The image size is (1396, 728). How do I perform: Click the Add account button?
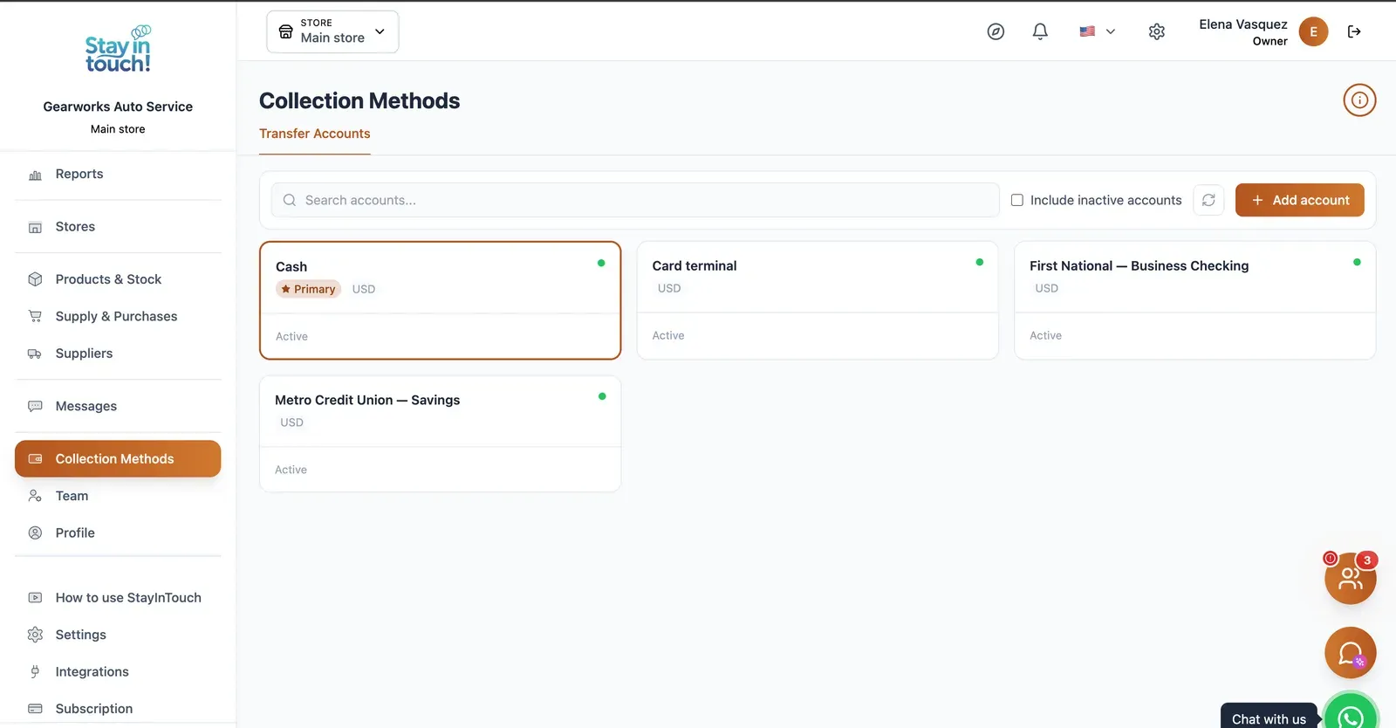coord(1299,200)
